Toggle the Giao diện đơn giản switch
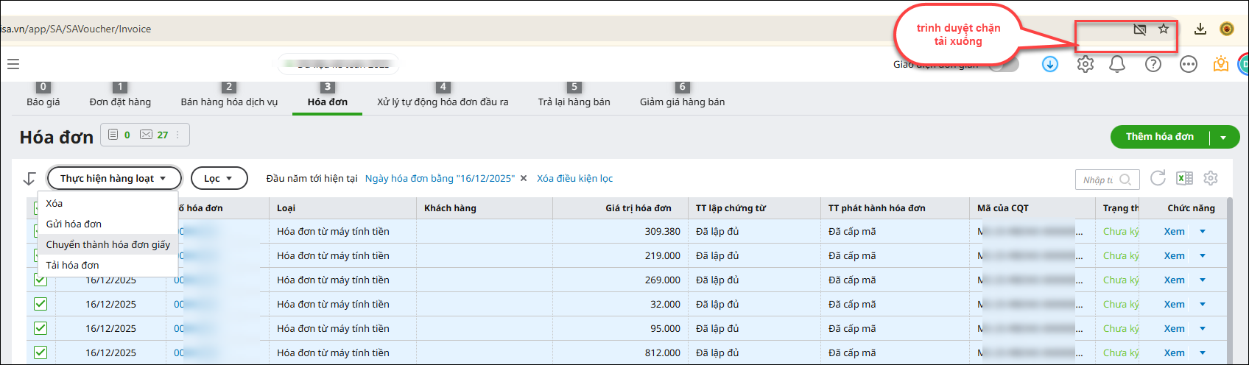Viewport: 1249px width, 365px height. 1004,64
